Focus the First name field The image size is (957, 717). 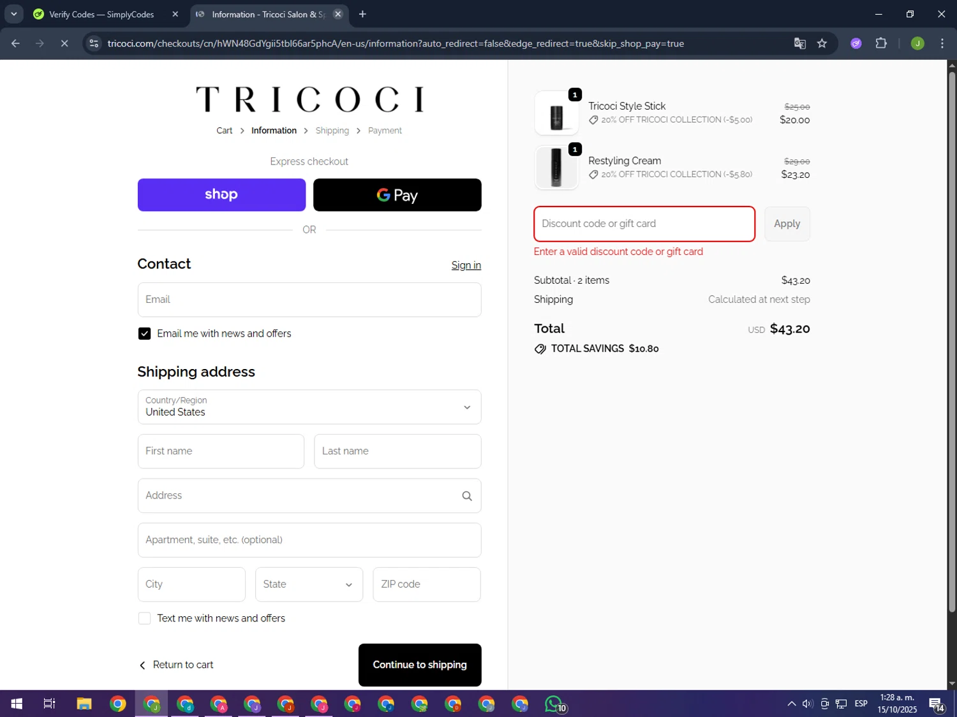(x=221, y=451)
